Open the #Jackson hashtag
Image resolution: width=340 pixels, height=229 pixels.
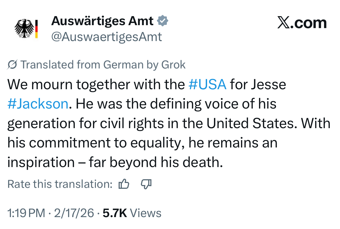tap(38, 104)
